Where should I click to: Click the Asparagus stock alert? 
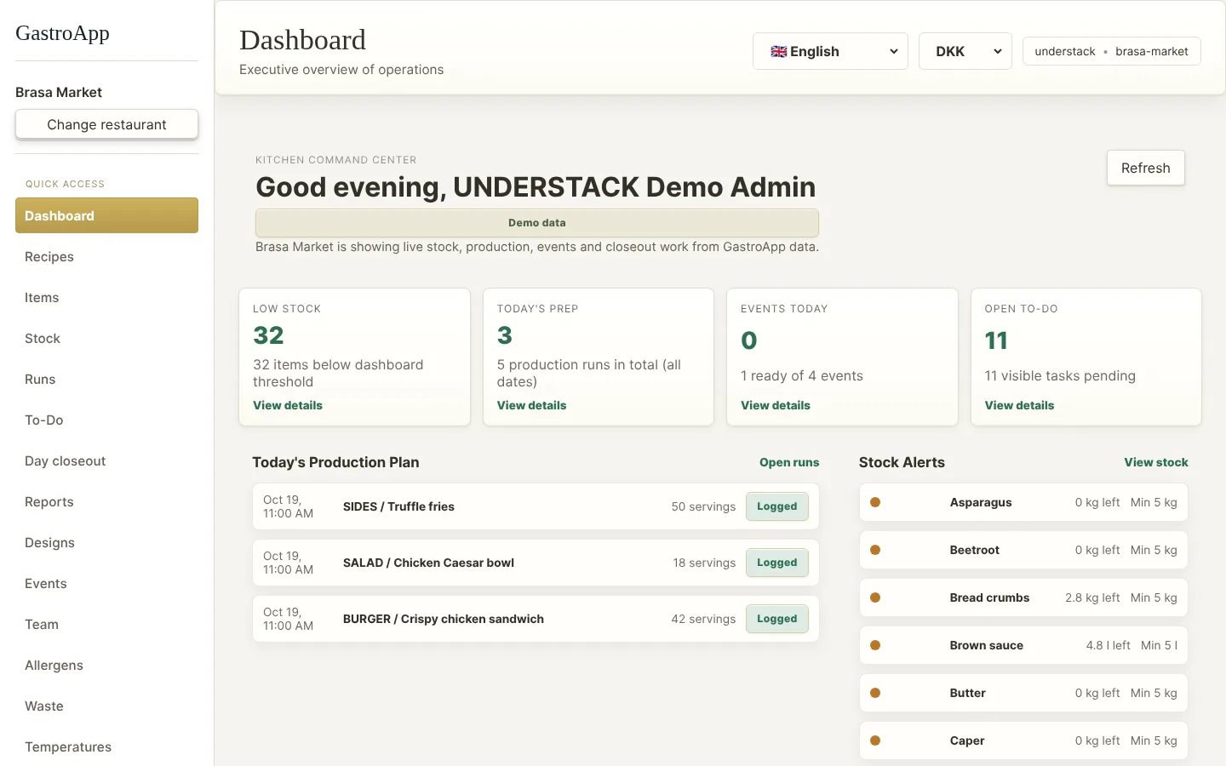1023,502
